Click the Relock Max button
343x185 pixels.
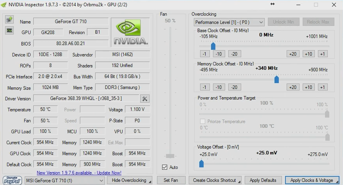(318, 22)
